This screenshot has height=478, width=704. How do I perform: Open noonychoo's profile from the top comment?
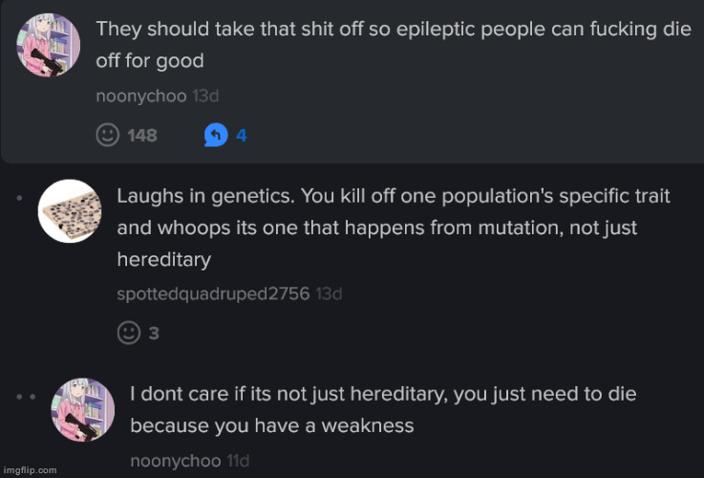[x=140, y=96]
